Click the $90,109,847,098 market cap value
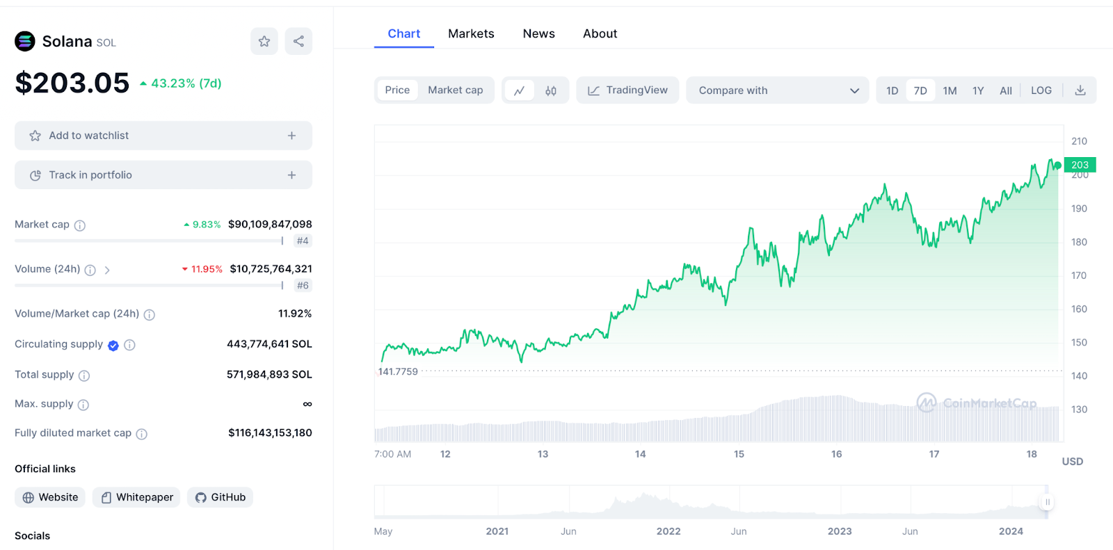The height and width of the screenshot is (550, 1113). (x=270, y=225)
